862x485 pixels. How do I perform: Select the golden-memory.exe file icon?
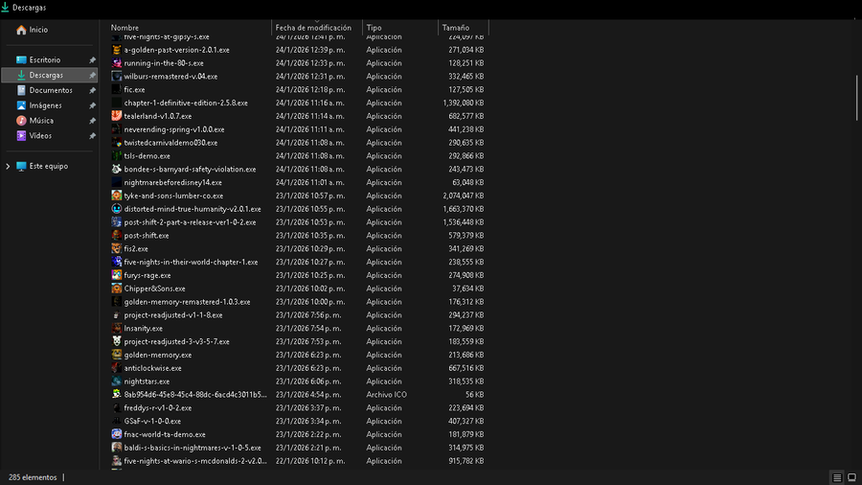117,355
